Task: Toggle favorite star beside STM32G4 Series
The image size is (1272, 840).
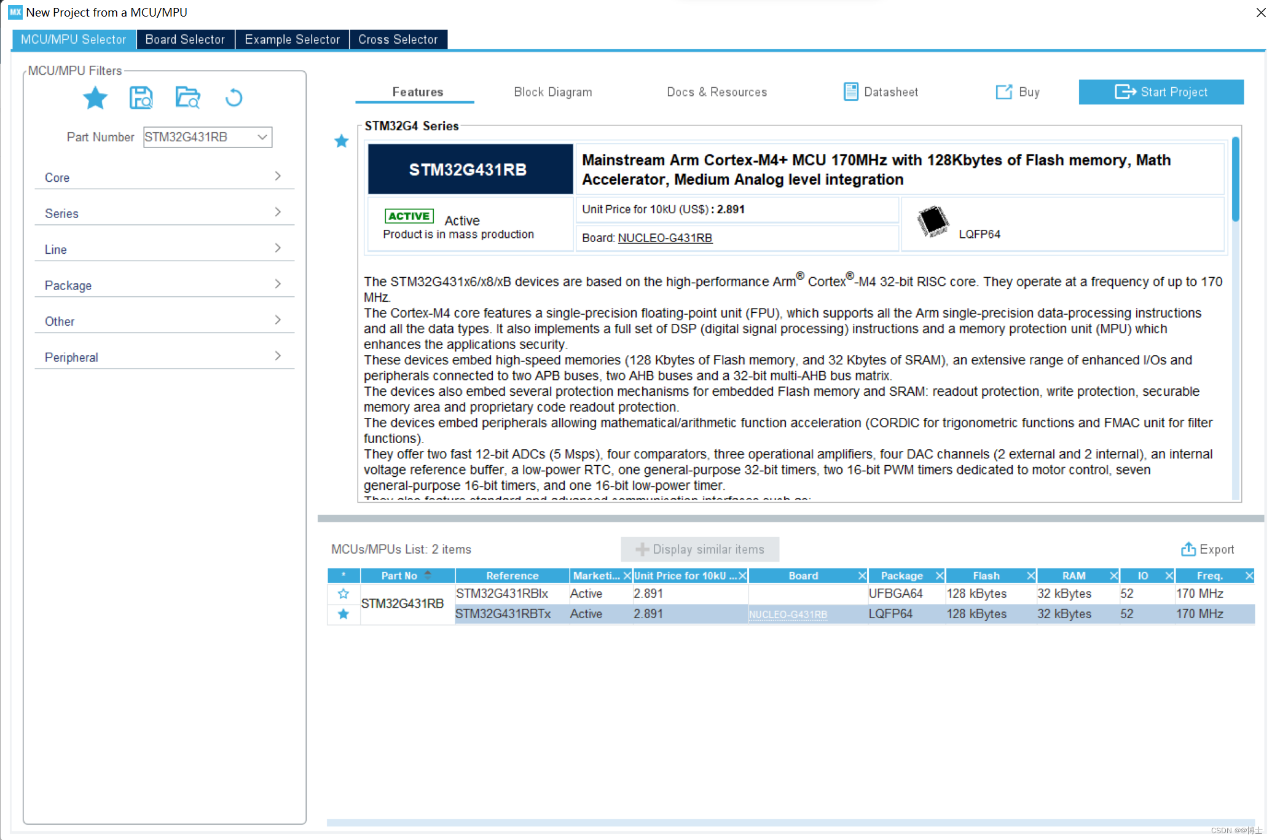Action: [342, 141]
